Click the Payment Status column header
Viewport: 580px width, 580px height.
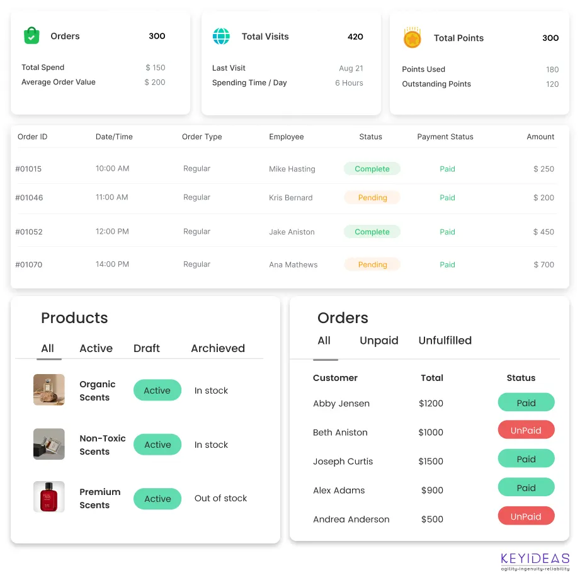[x=445, y=137]
